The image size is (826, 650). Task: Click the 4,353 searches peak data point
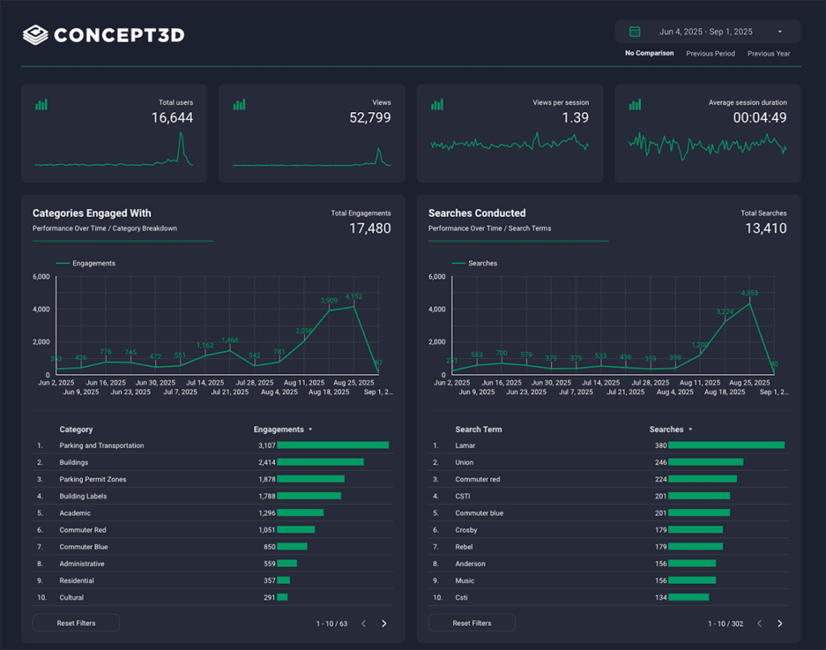pos(749,303)
